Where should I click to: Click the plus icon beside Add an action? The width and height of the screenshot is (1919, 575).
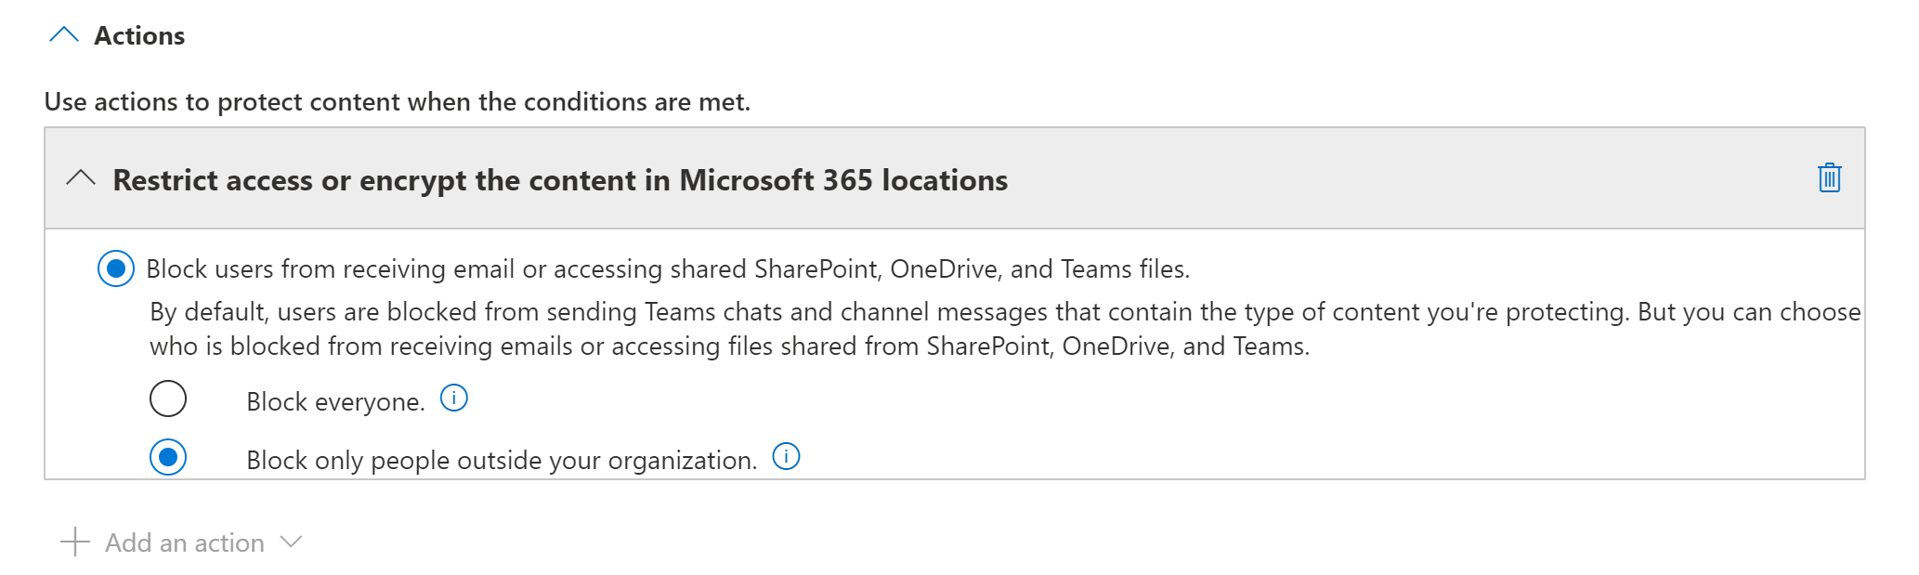[75, 542]
